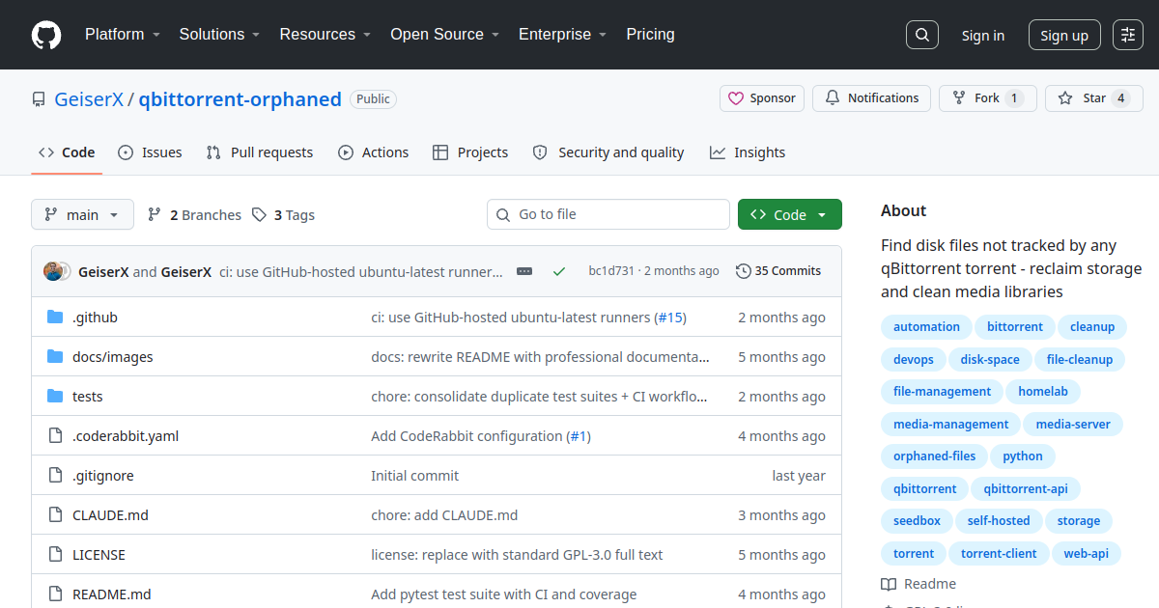The width and height of the screenshot is (1159, 608).
Task: Switch to the Projects tab
Action: click(x=470, y=152)
